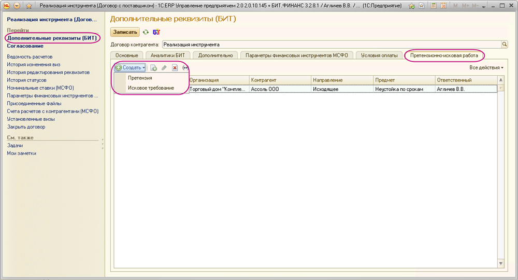
Task: Click the BIT logo icon next to refresh
Action: [x=156, y=32]
